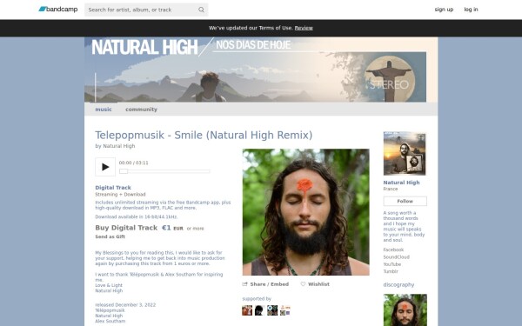
Task: Click the wishlist heart icon
Action: [303, 284]
